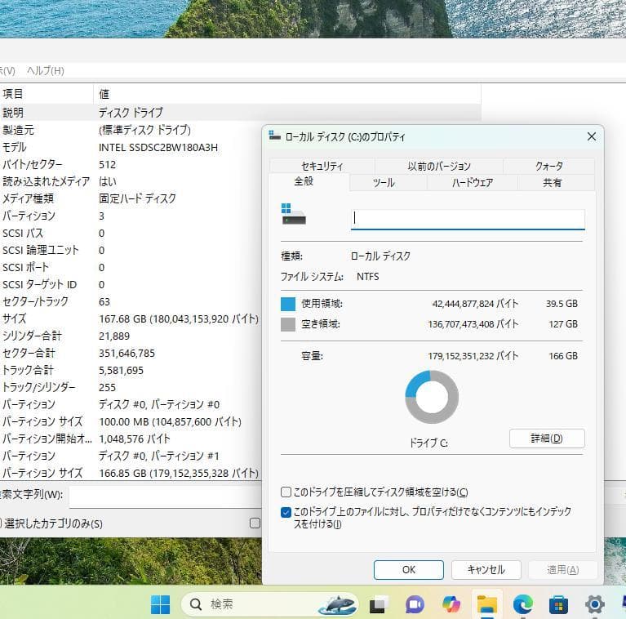Click the blue used-space color swatch
The image size is (626, 619).
[288, 304]
